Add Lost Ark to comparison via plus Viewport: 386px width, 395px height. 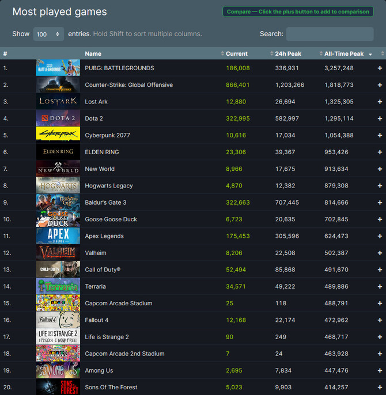point(380,102)
